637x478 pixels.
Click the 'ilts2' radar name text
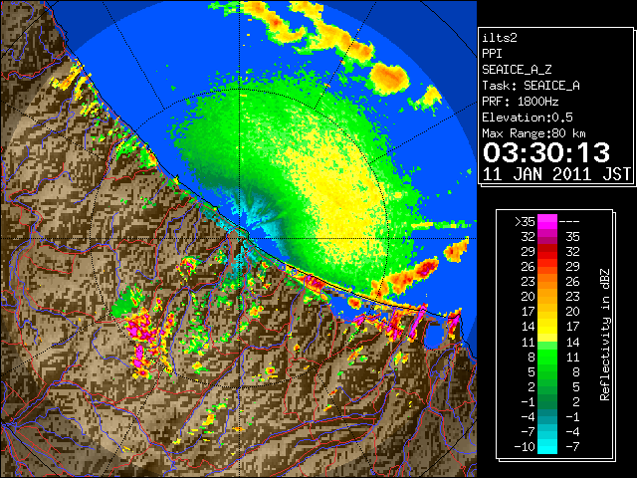click(x=500, y=38)
